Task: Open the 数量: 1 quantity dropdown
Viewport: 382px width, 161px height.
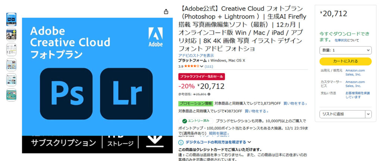Action: click(345, 50)
